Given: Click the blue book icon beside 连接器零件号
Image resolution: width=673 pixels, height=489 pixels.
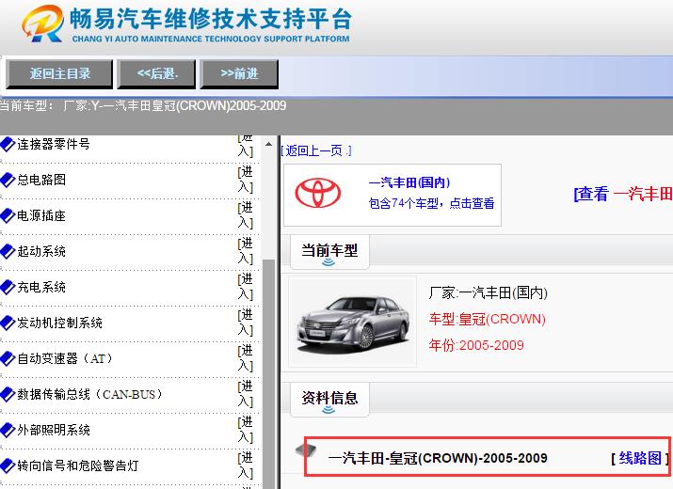Looking at the screenshot, I should pyautogui.click(x=8, y=144).
